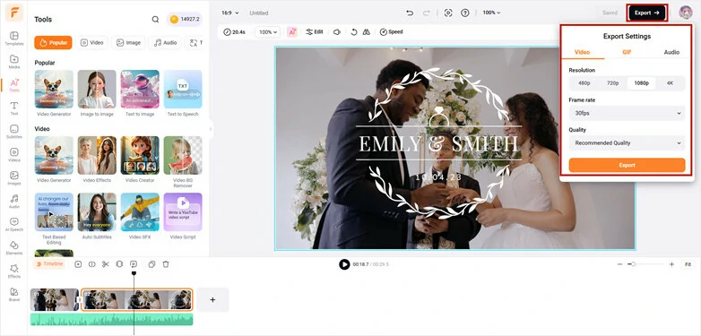This screenshot has width=701, height=336.
Task: Split clip with the scissors icon
Action: coord(106,264)
